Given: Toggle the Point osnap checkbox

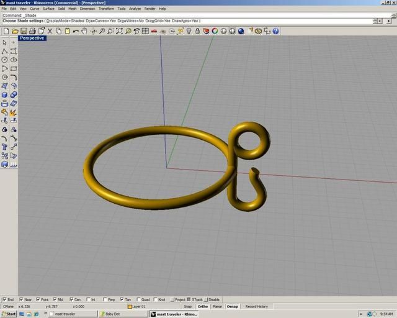Looking at the screenshot, I should pos(38,299).
